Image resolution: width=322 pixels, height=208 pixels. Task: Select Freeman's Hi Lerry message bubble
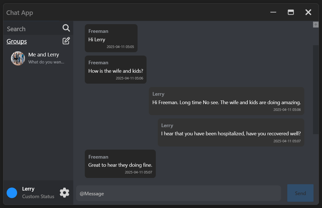tap(111, 38)
